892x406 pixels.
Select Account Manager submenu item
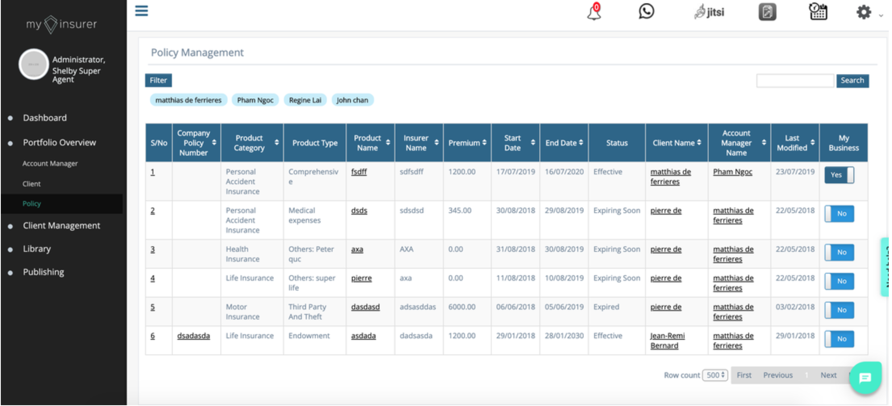click(x=50, y=163)
